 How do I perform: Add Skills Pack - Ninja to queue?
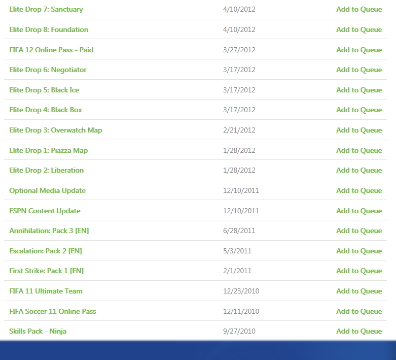coord(359,332)
